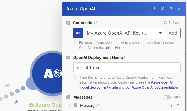Image resolution: width=187 pixels, height=111 pixels.
Task: Click the lightbulb hint under Connection
Action: coord(75,42)
